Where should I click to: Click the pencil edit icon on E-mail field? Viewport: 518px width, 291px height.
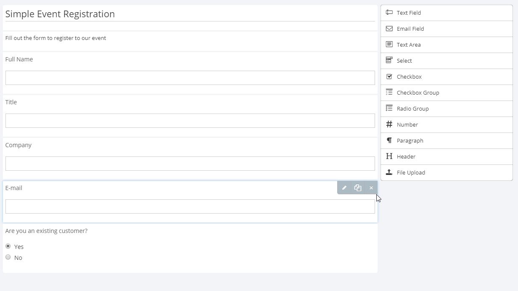[x=344, y=188]
